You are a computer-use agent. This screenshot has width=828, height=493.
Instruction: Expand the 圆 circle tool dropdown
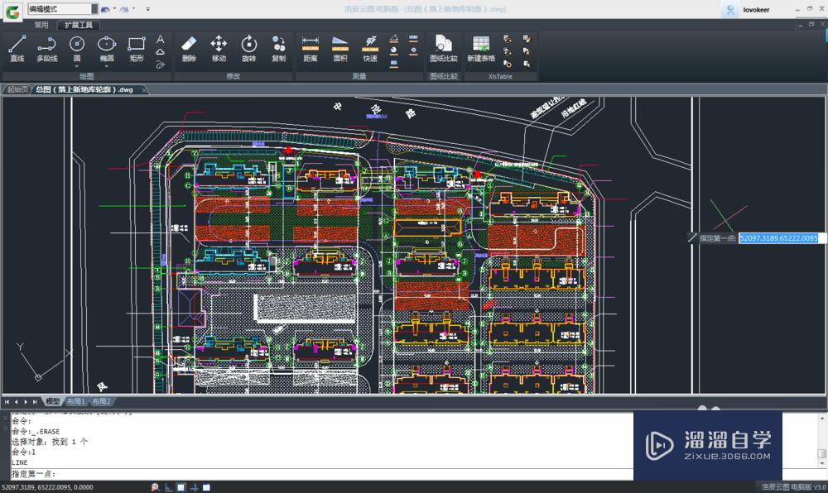(x=77, y=66)
